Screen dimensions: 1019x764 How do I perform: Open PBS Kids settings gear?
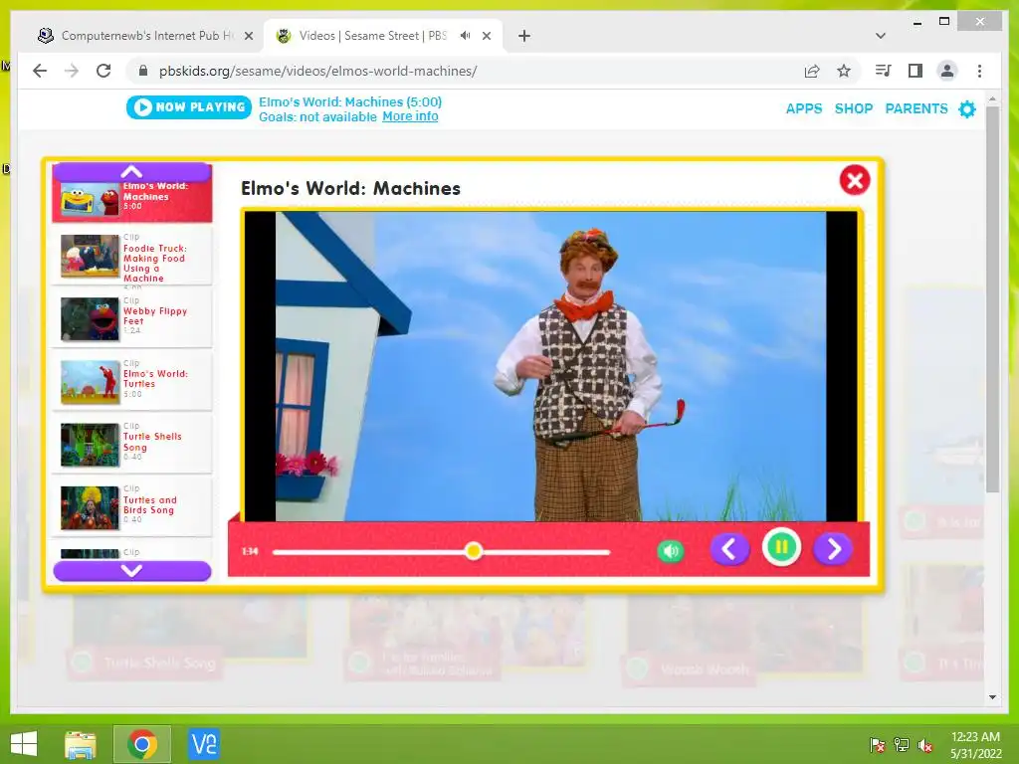click(967, 109)
